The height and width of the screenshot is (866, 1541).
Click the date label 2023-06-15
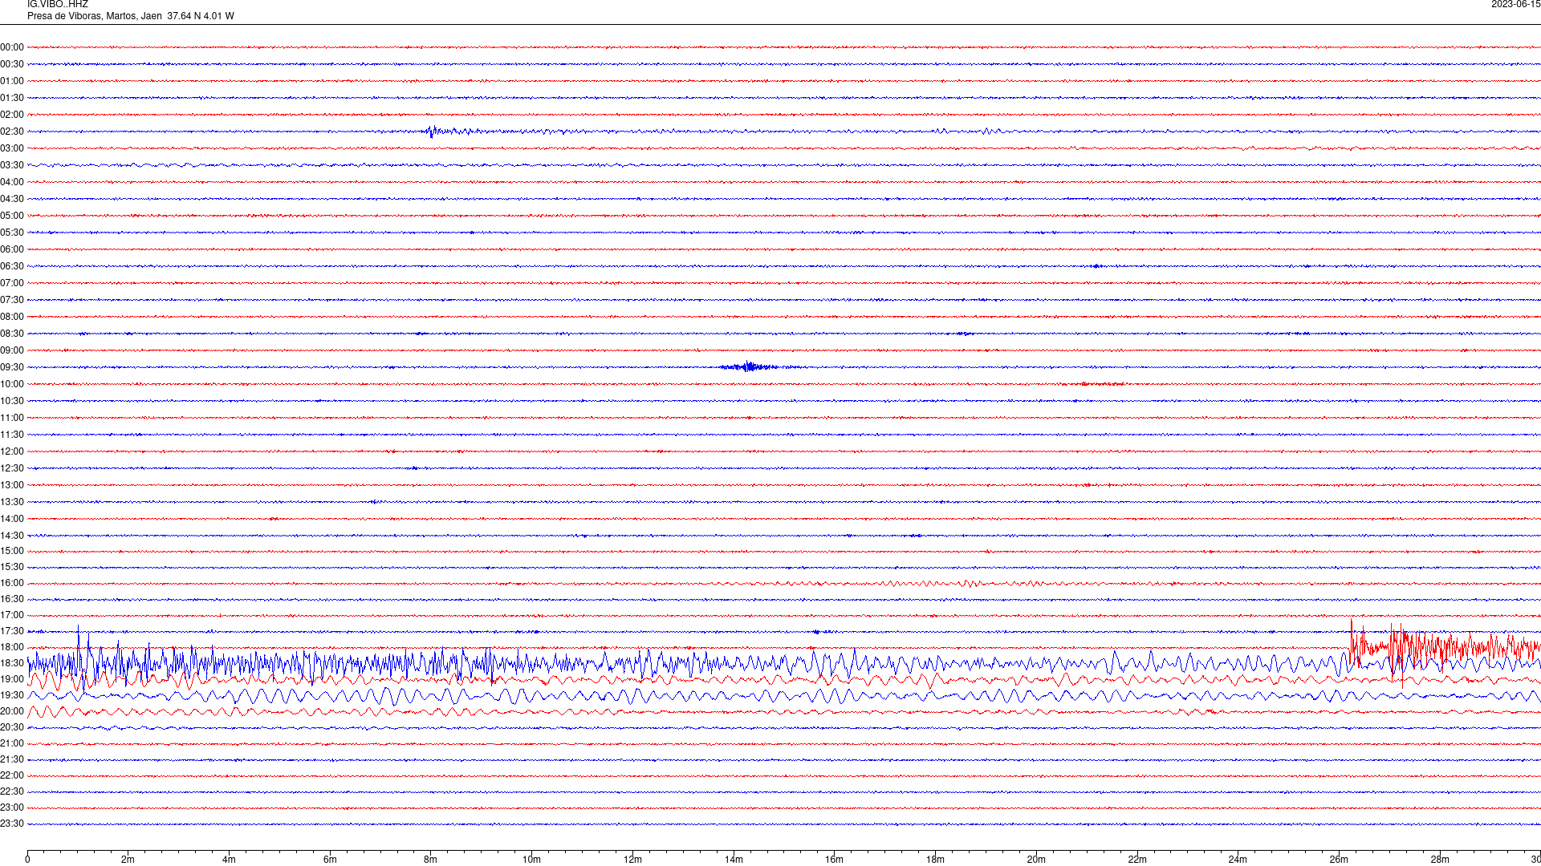pos(1515,5)
